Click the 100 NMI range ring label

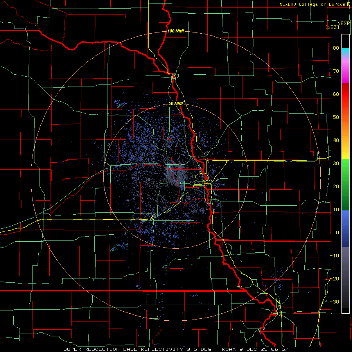pos(176,31)
